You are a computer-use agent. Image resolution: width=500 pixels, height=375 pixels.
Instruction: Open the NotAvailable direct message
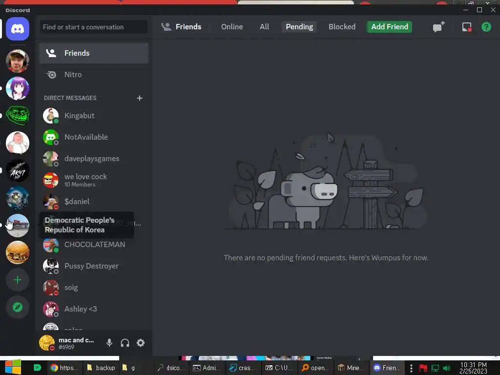click(94, 137)
